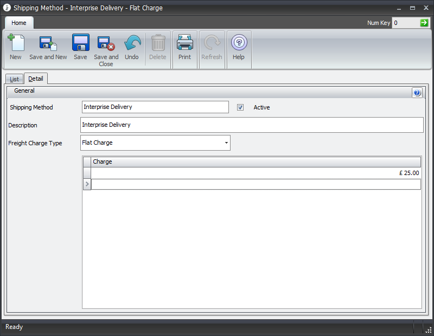Select the Home ribbon tab

[x=19, y=23]
